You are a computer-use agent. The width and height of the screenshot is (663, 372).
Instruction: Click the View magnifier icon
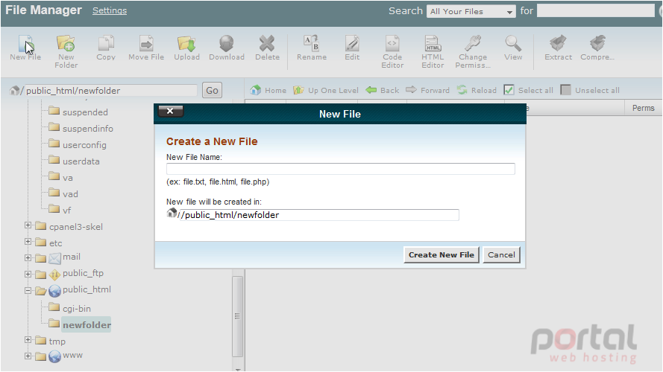point(513,43)
